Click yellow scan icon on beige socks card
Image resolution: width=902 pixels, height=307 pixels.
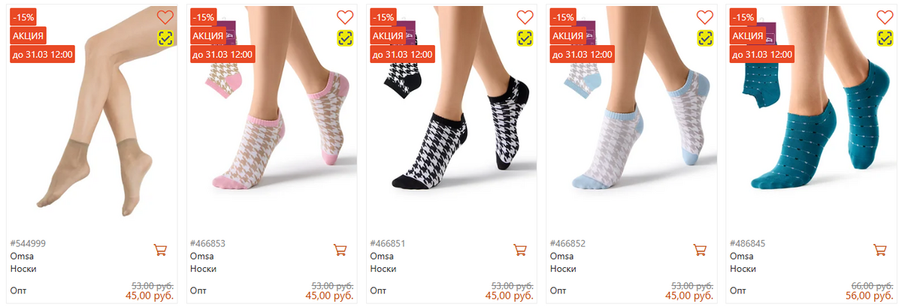click(165, 38)
